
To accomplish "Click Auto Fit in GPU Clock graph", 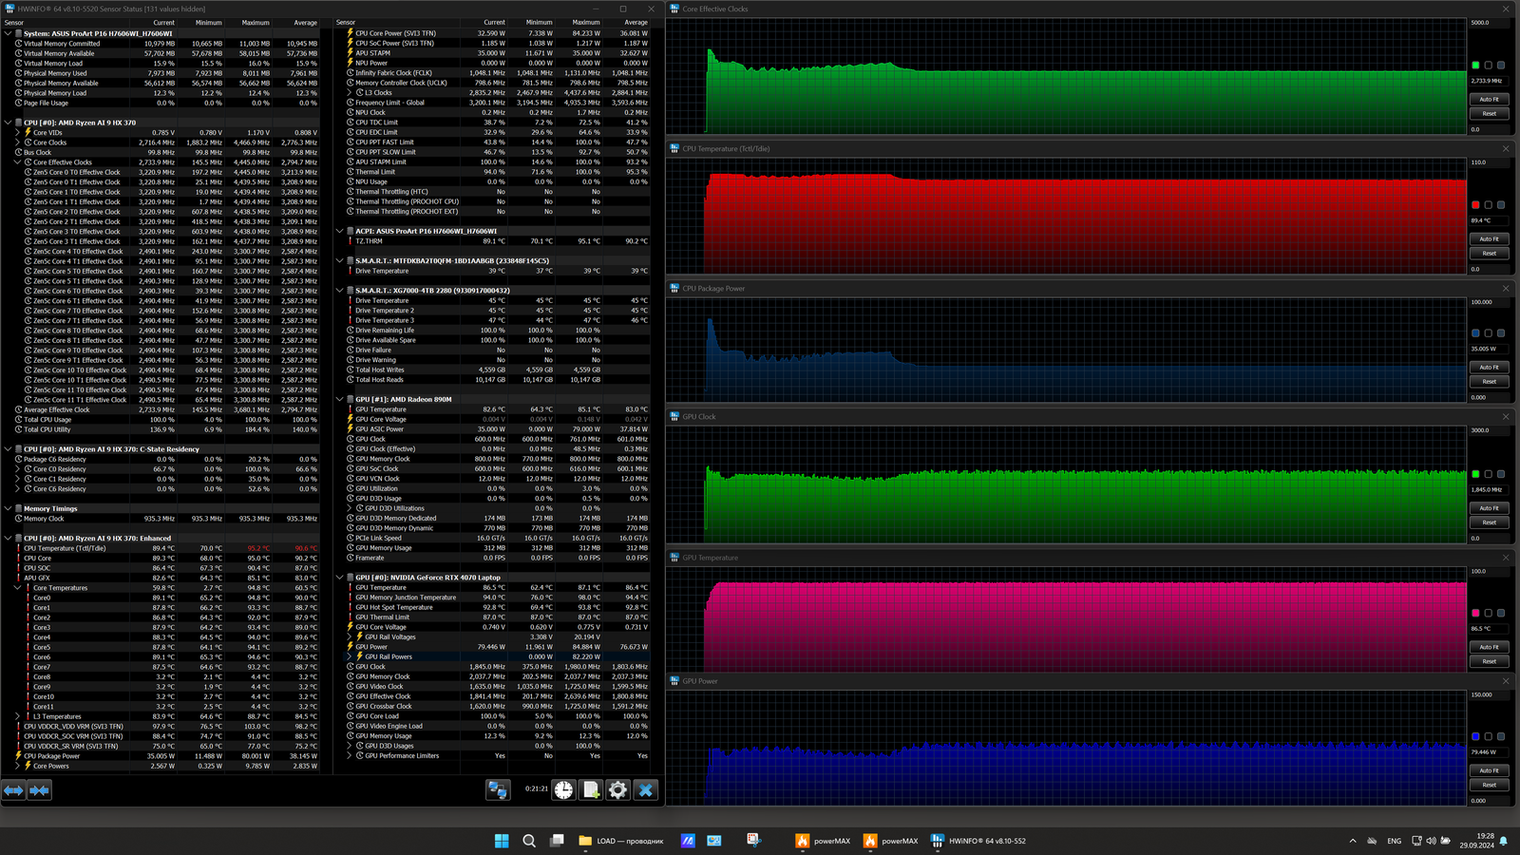I will 1489,508.
